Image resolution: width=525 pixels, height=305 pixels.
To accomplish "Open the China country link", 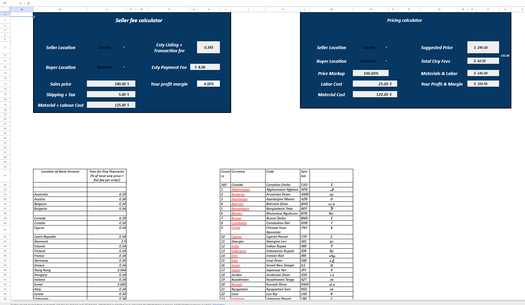I will (x=236, y=228).
